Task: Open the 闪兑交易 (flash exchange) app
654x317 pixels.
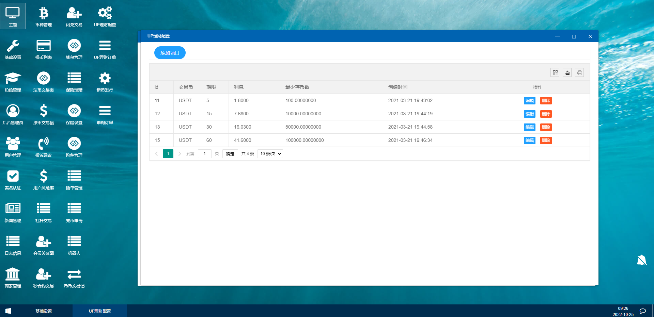Action: 74,16
